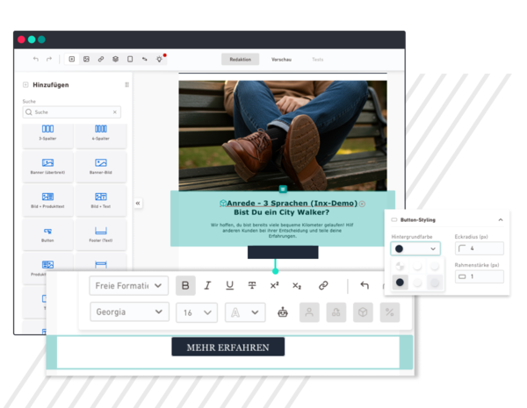The height and width of the screenshot is (408, 527).
Task: Click the mobile device icon in toolbar
Action: [x=130, y=59]
